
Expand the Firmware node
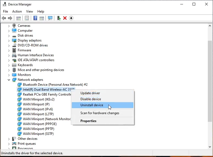(9, 51)
